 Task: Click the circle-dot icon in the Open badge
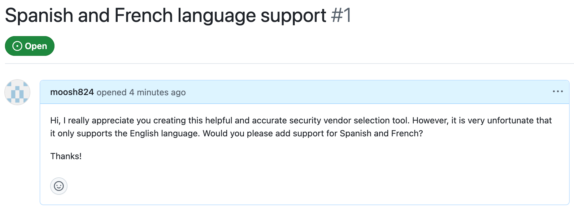point(17,46)
